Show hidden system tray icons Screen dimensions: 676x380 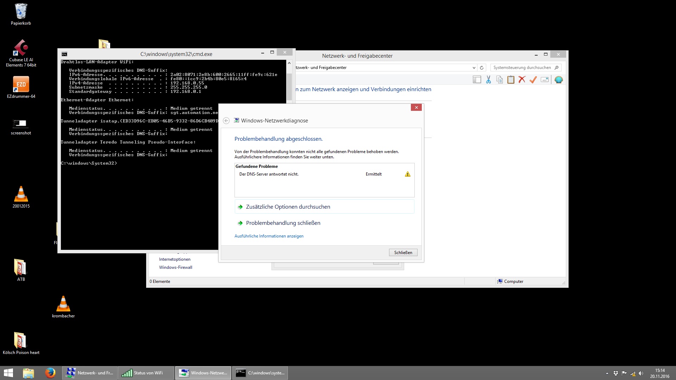[607, 373]
